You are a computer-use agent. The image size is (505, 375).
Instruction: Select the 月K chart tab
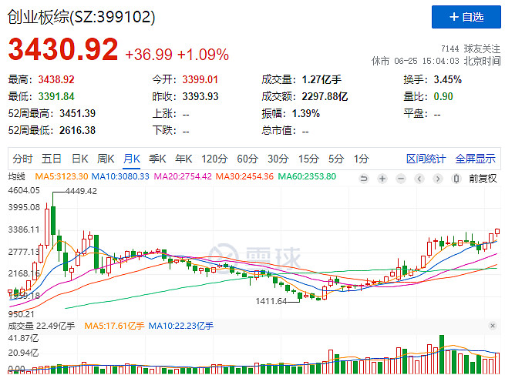pos(131,159)
